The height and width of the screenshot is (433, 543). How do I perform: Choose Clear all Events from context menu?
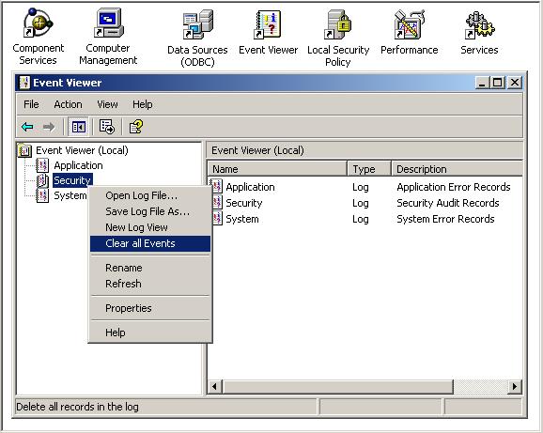(x=150, y=243)
